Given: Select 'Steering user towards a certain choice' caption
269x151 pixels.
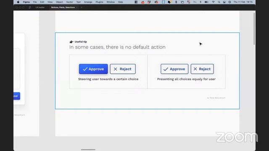Looking at the screenshot, I should pos(108,79).
